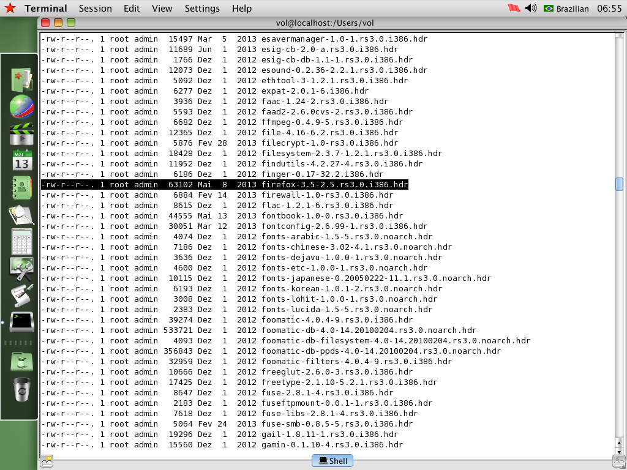Image resolution: width=627 pixels, height=470 pixels.
Task: Open system preferences wrench and hammer icon
Action: click(21, 269)
